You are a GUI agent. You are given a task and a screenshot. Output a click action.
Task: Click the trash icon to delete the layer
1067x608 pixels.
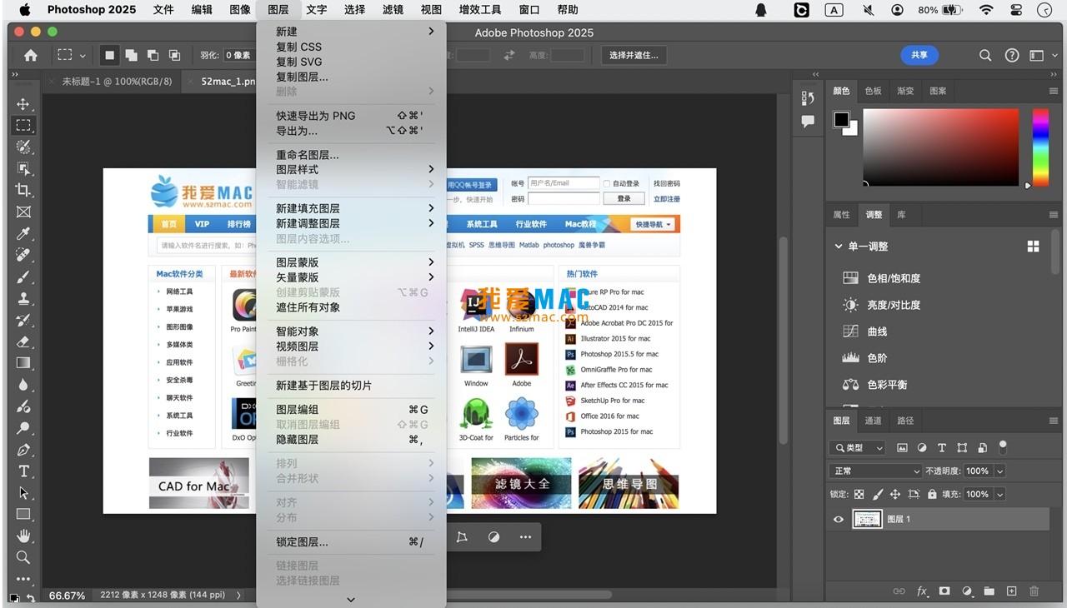(1034, 591)
